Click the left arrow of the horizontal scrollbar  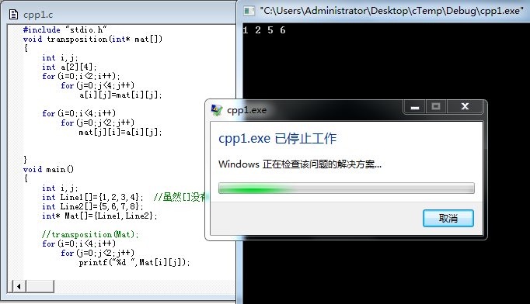pyautogui.click(x=19, y=286)
